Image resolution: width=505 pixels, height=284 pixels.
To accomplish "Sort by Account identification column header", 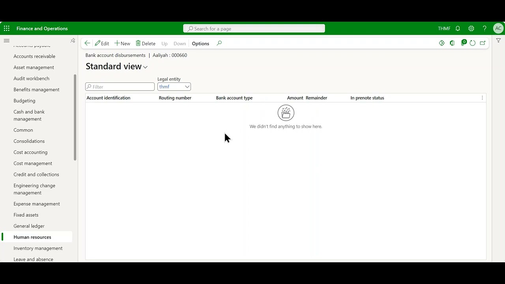I will pyautogui.click(x=108, y=98).
